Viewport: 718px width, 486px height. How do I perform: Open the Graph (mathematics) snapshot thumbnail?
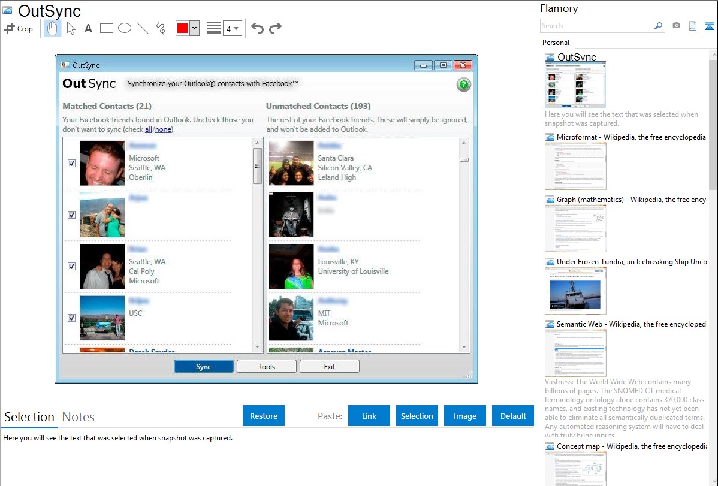coord(575,228)
